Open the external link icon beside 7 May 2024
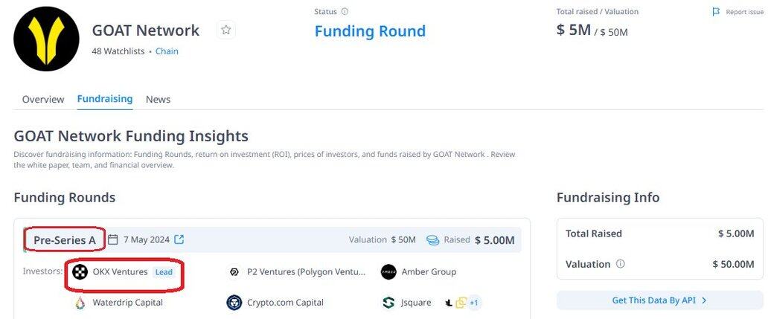The height and width of the screenshot is (319, 768). pyautogui.click(x=179, y=239)
